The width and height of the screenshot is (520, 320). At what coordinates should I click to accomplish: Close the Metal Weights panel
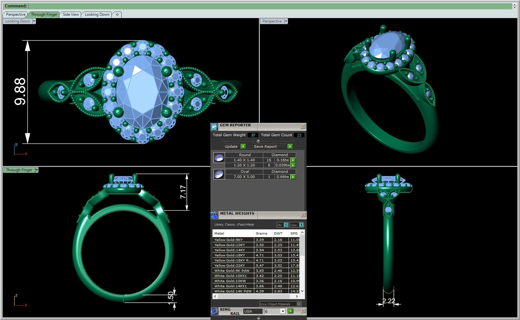[x=303, y=215]
